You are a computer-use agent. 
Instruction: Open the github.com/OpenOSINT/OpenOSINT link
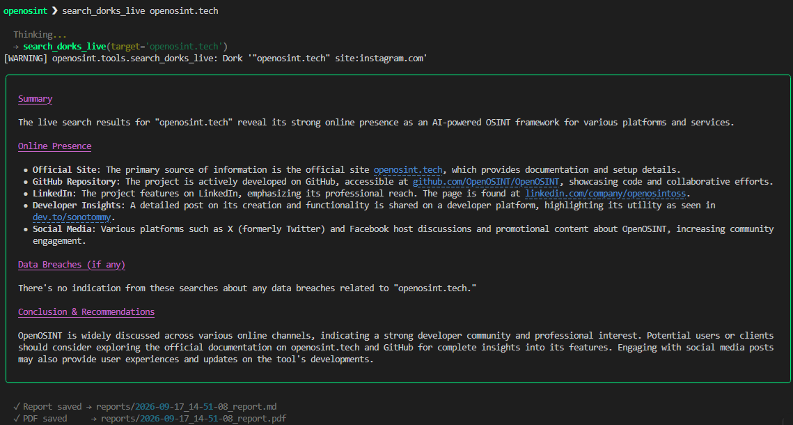pos(486,182)
